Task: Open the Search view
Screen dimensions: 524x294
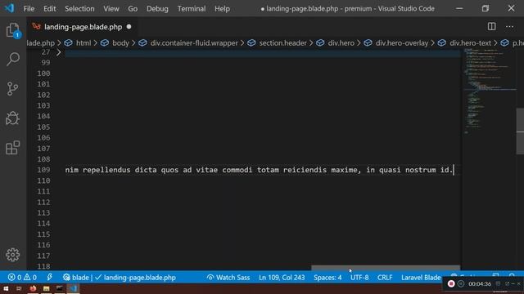Action: 13,59
